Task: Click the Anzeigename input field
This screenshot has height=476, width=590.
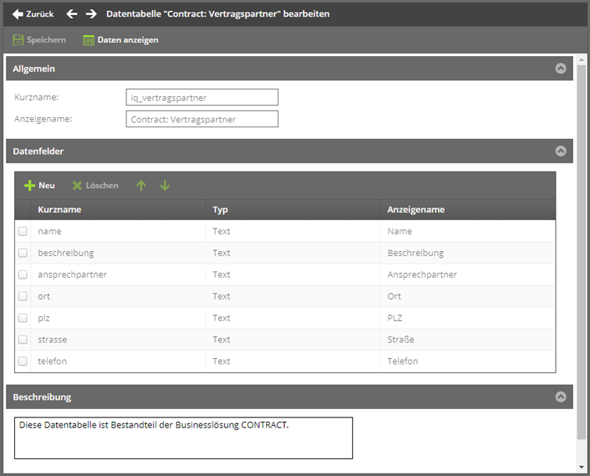Action: (x=202, y=119)
